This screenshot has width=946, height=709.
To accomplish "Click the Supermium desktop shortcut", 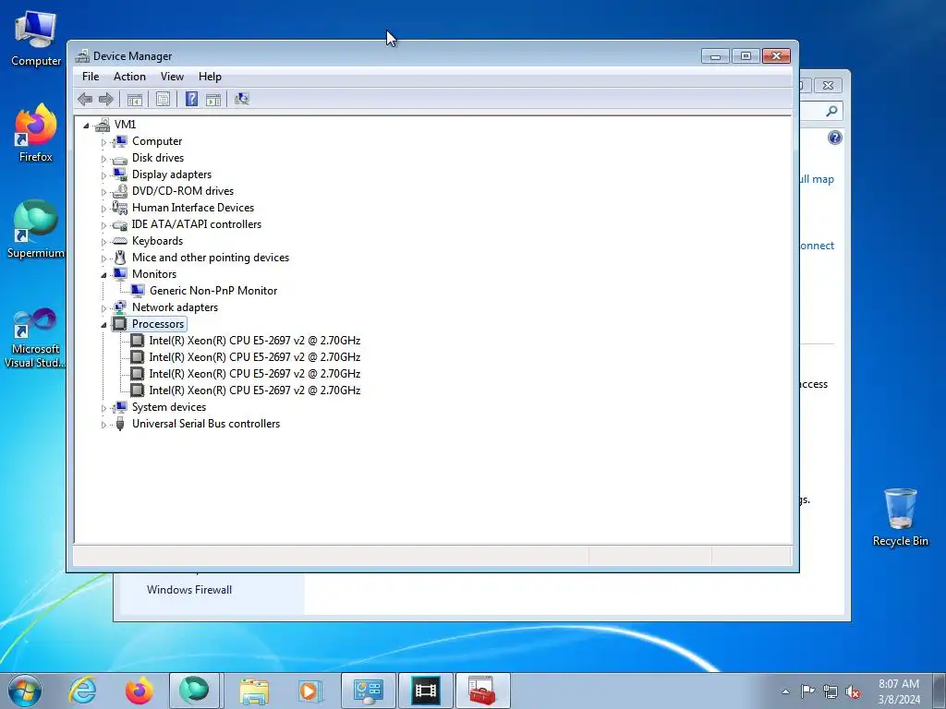I will click(x=36, y=229).
